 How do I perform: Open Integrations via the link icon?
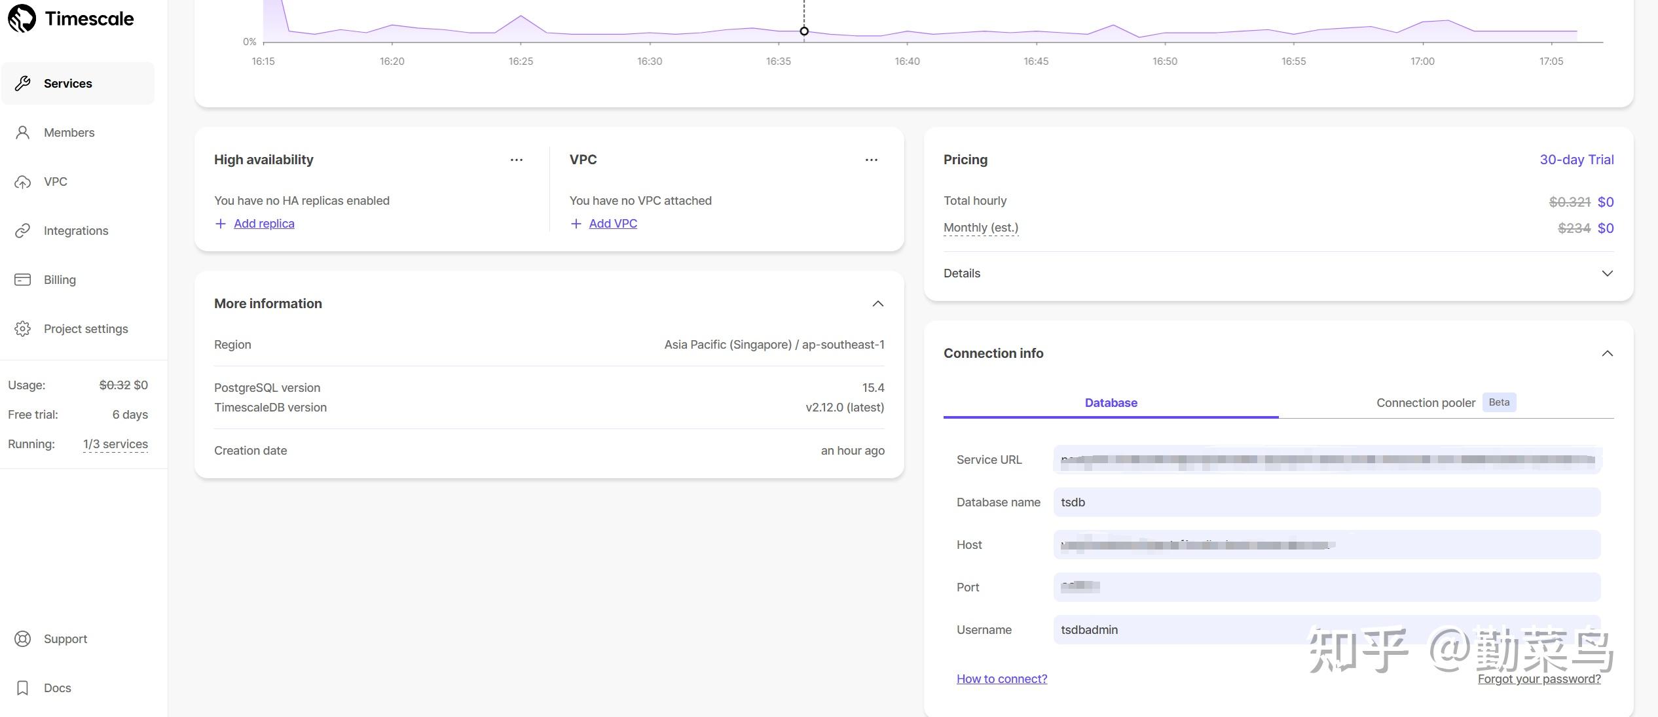[23, 231]
